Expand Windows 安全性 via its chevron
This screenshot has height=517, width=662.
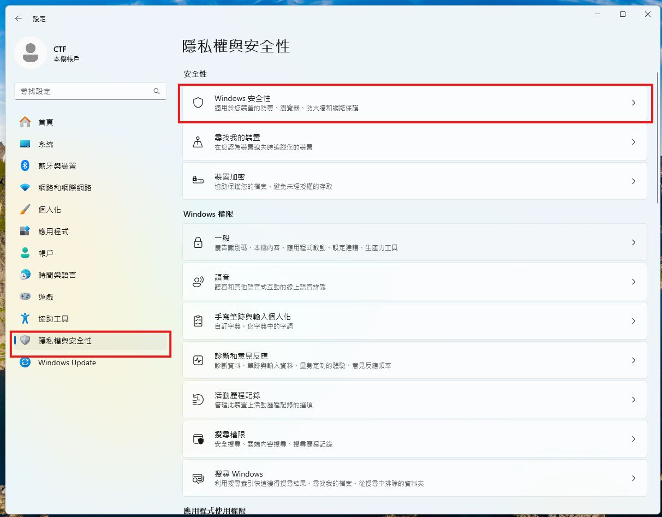pyautogui.click(x=634, y=103)
